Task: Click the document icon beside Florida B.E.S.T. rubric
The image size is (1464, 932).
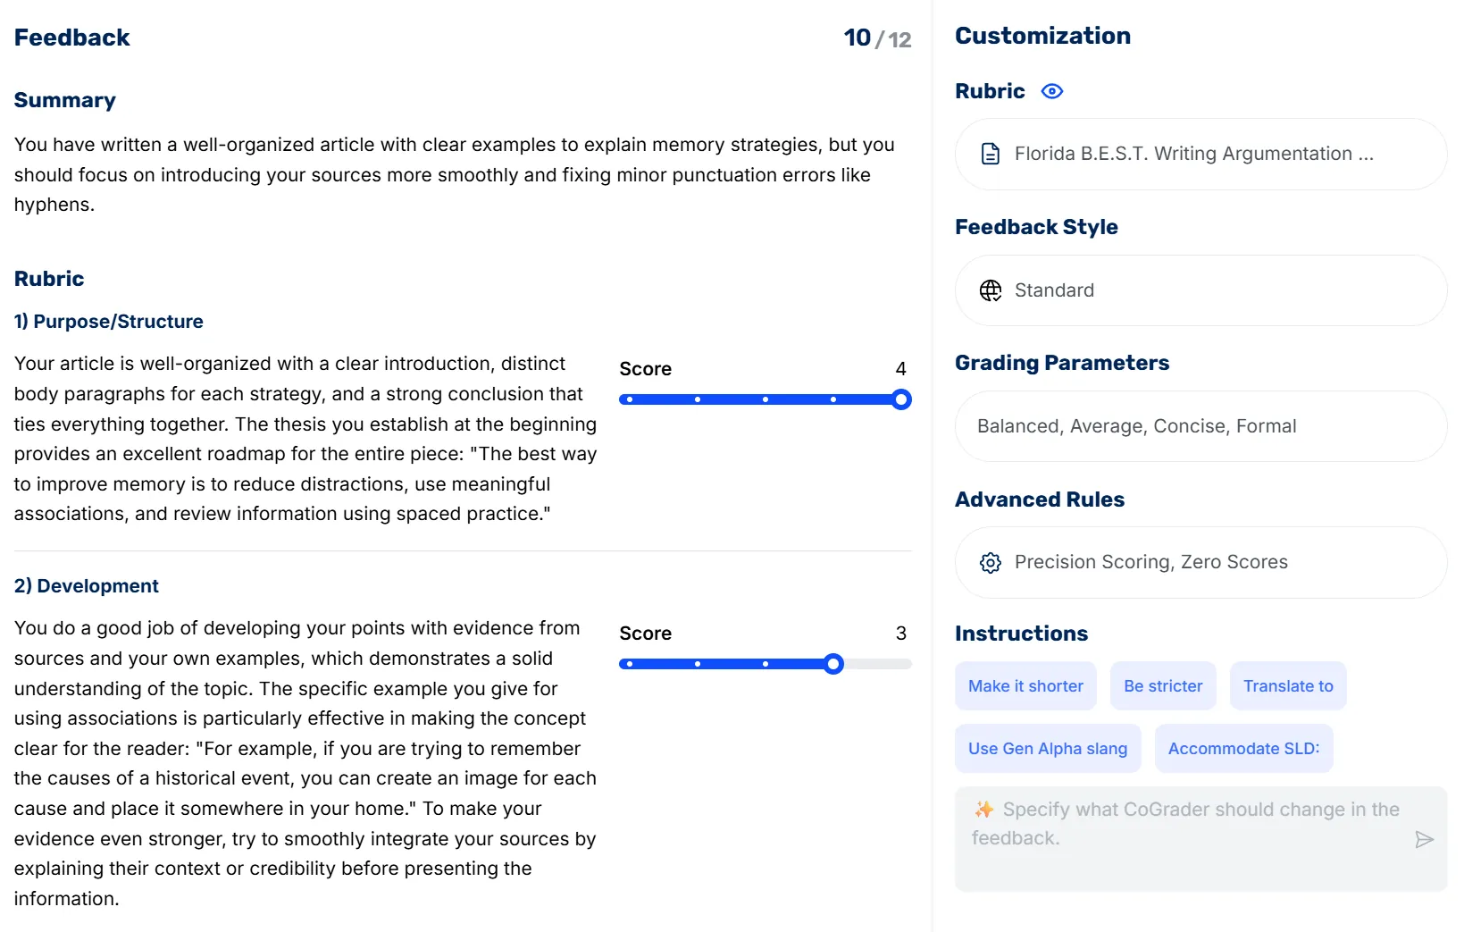Action: (x=989, y=154)
